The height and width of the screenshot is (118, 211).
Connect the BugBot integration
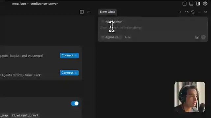[x=69, y=55]
